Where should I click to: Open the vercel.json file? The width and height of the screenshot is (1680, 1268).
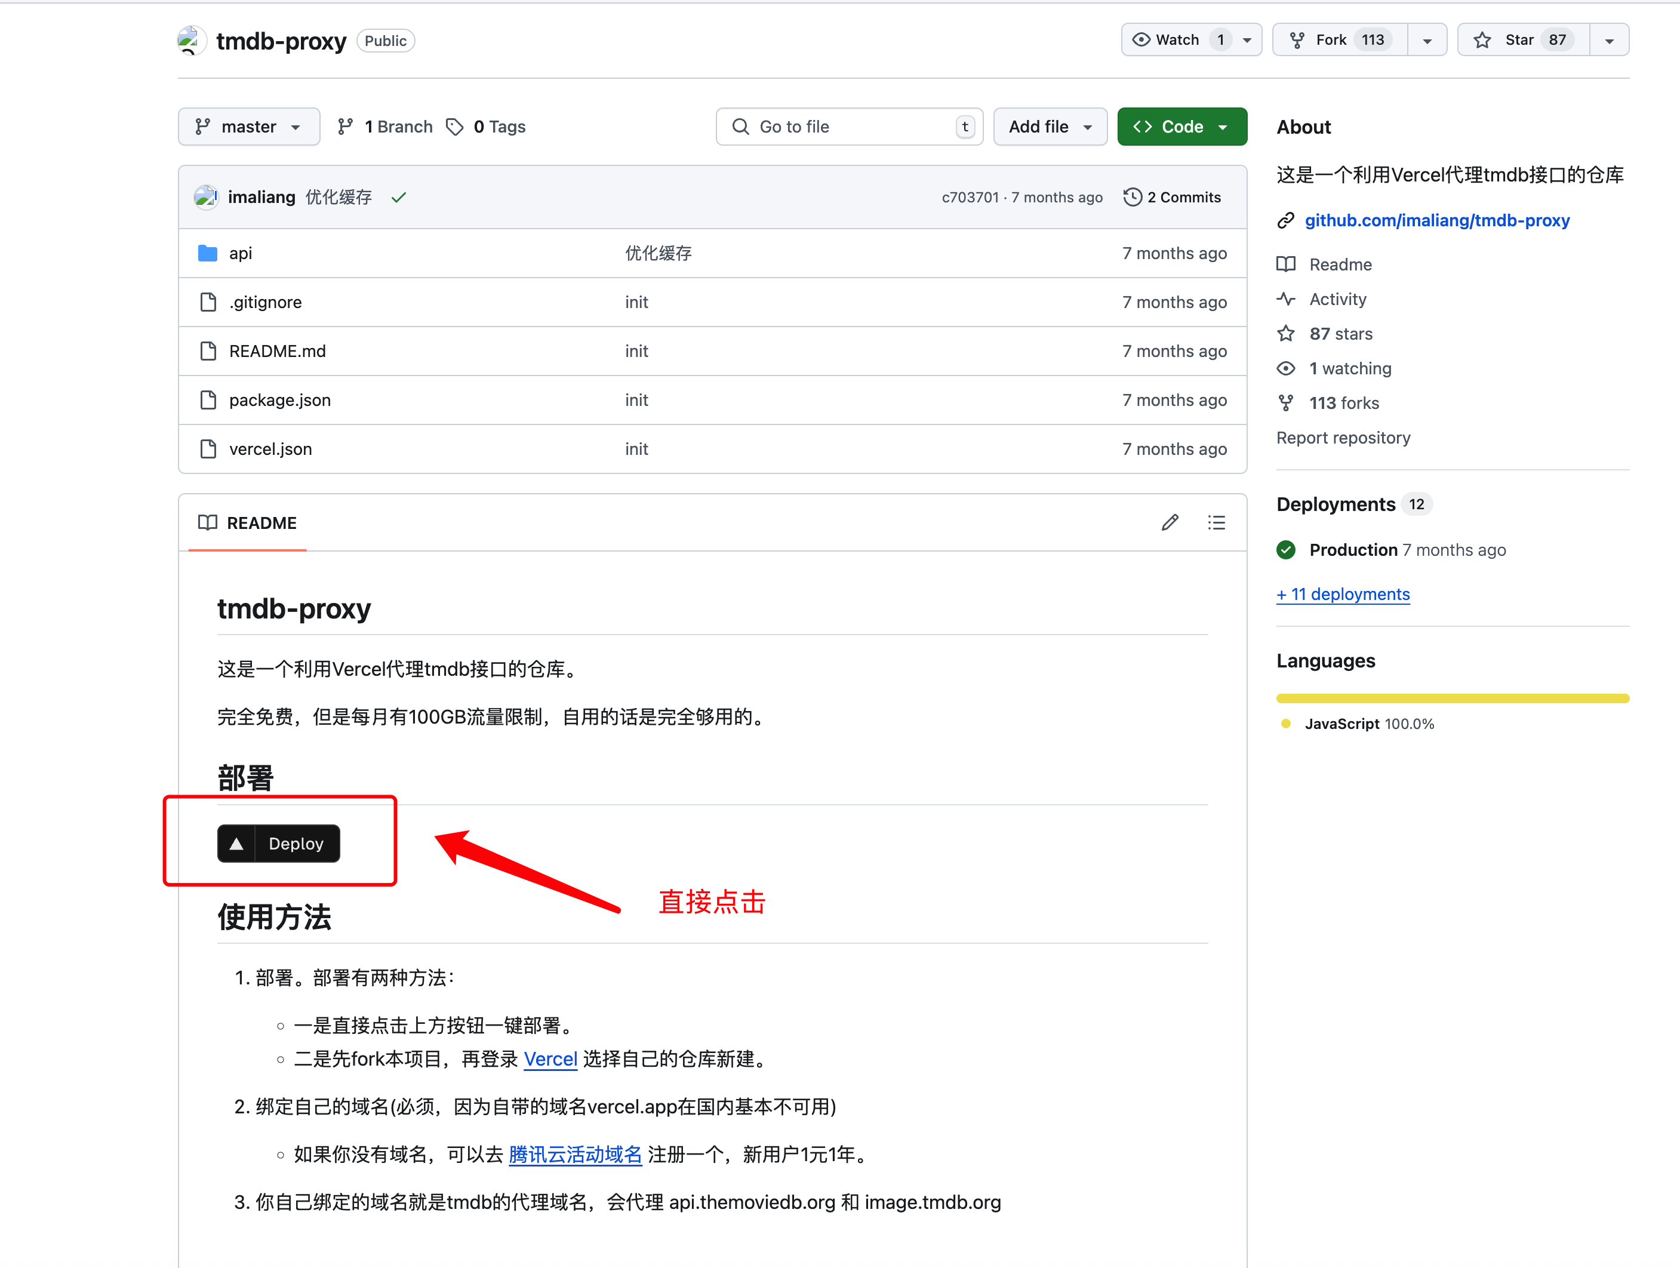tap(270, 449)
